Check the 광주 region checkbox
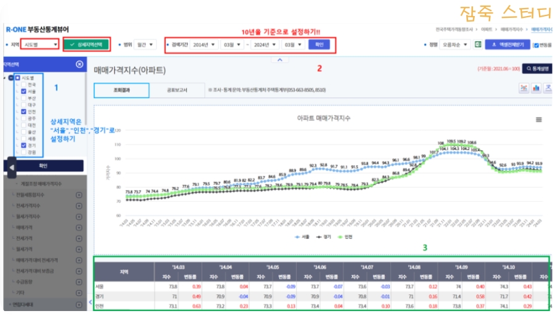Viewport: 555px width, 316px height. (x=23, y=118)
